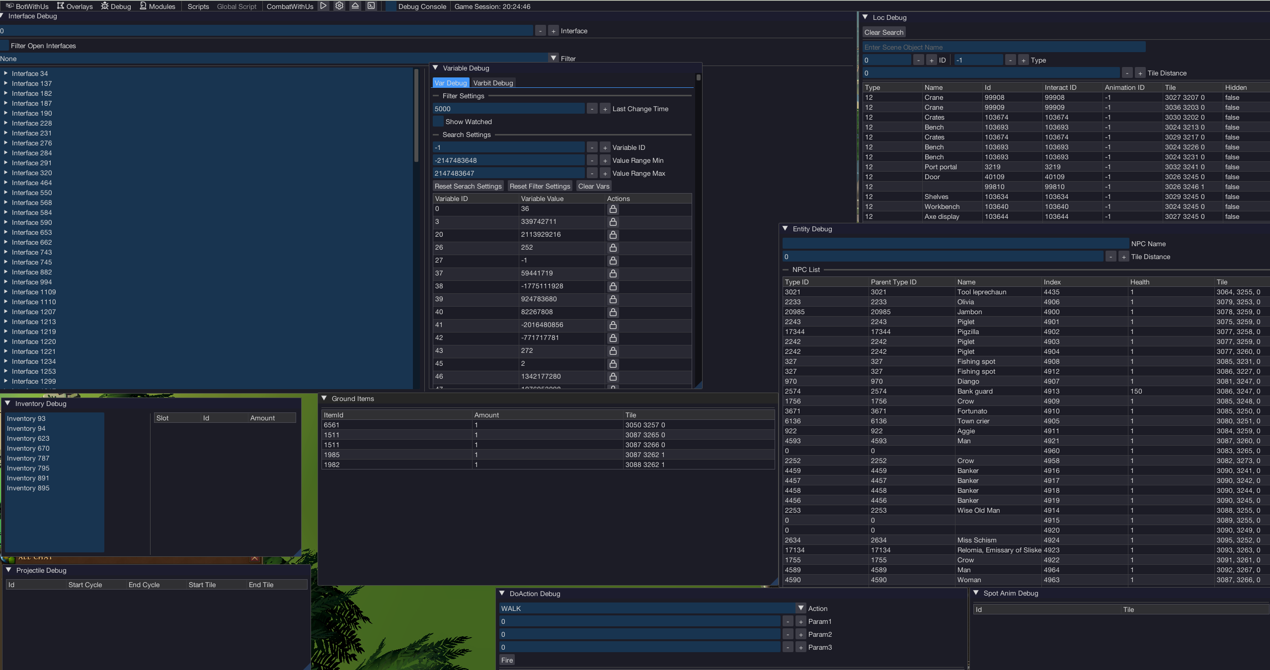Viewport: 1270px width, 670px height.
Task: Select Inventory 93 in the list
Action: (x=54, y=418)
